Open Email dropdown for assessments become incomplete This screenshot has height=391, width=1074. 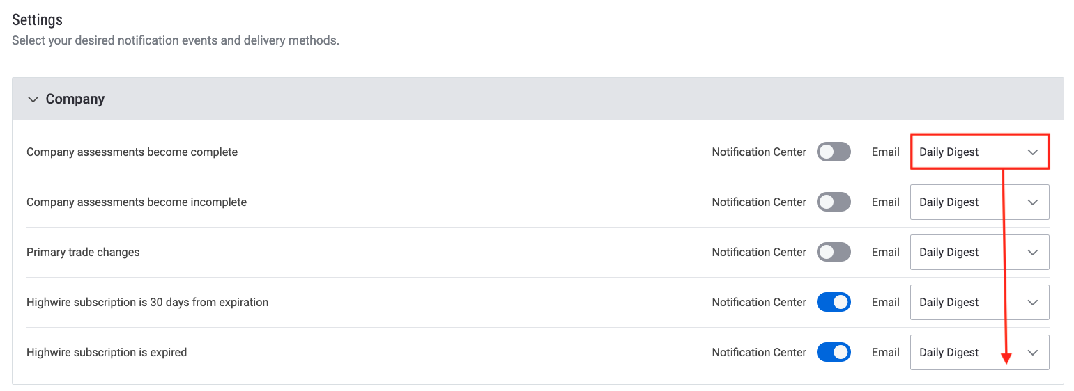tap(980, 202)
